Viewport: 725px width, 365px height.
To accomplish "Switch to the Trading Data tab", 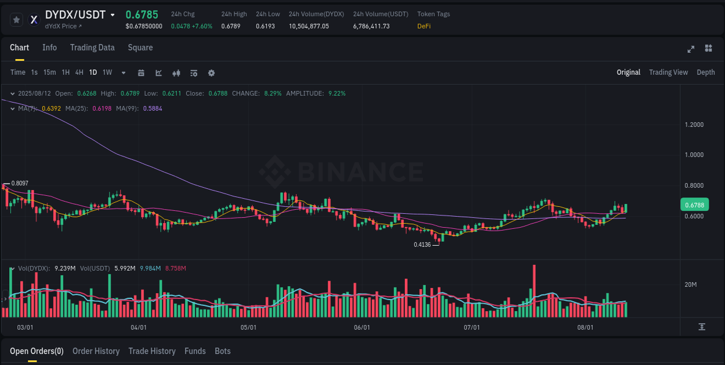I will pyautogui.click(x=92, y=48).
